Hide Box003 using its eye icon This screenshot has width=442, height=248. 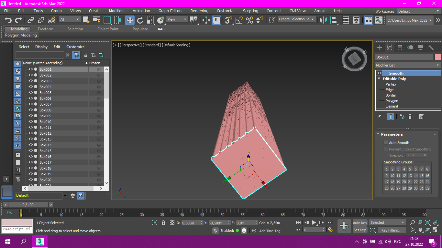tap(31, 81)
